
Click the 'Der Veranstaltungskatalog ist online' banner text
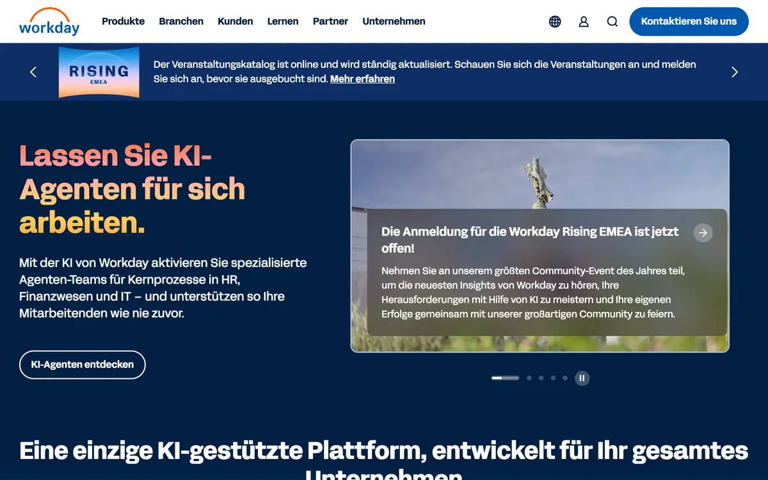[424, 72]
